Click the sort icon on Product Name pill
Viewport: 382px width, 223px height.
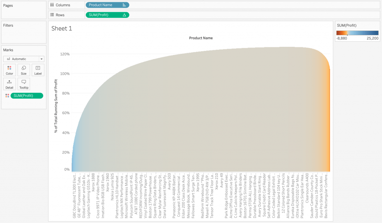tap(124, 5)
